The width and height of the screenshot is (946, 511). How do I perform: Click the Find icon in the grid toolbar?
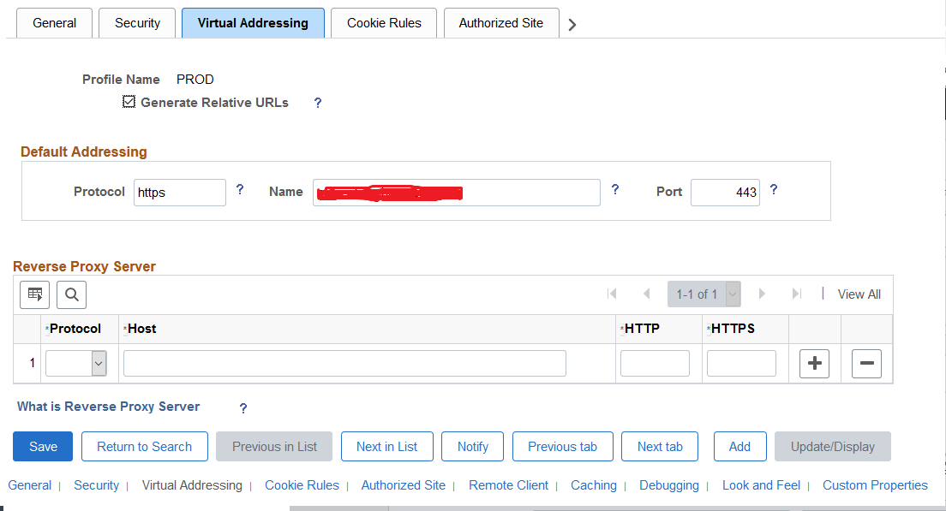pos(71,294)
